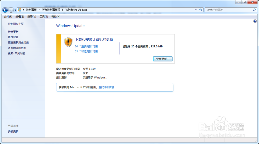This screenshot has width=259, height=144.
Task: Open 还原隐藏的更新
Action: point(17,48)
